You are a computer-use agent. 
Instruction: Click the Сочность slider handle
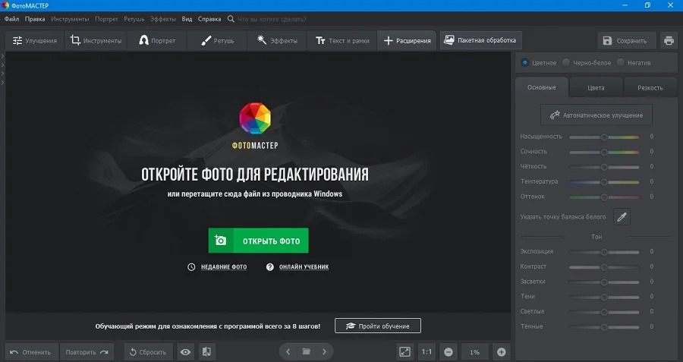[604, 152]
